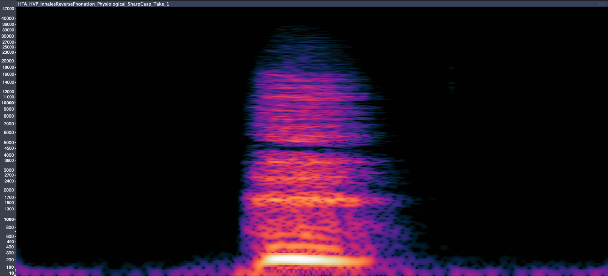608x276 pixels.
Task: Click the 18000 frequency axis label
Action: [x=8, y=67]
